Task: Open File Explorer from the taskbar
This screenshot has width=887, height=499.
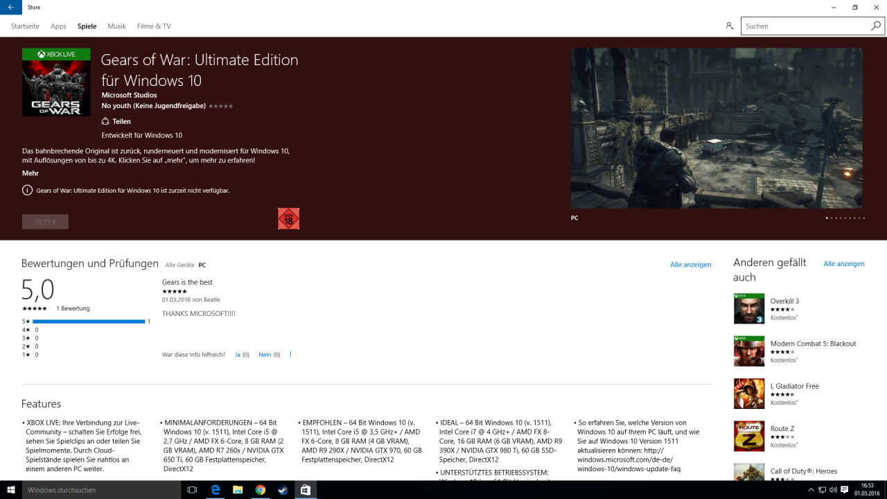Action: [238, 490]
